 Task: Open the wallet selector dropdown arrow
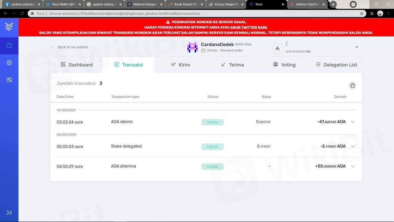[356, 47]
